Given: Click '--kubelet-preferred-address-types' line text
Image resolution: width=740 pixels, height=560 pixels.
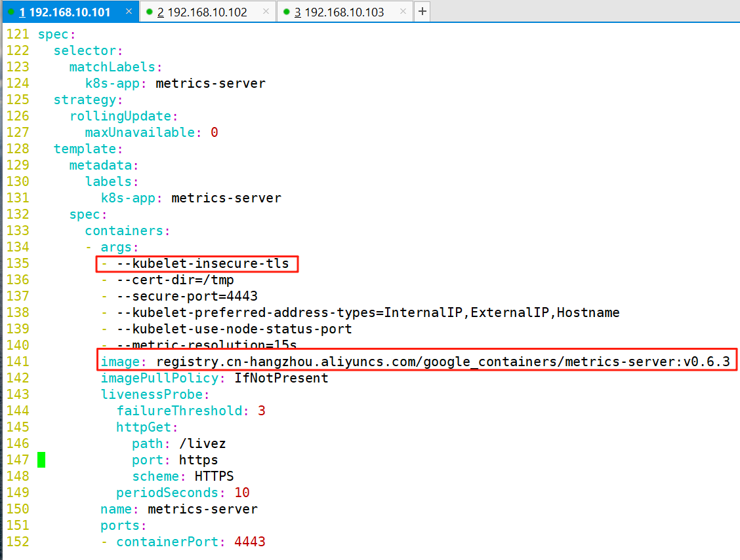Looking at the screenshot, I should tap(368, 312).
